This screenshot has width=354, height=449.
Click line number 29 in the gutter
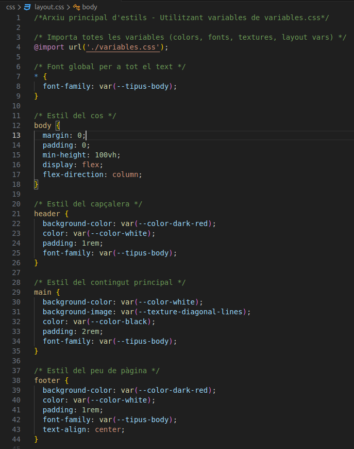(x=16, y=292)
